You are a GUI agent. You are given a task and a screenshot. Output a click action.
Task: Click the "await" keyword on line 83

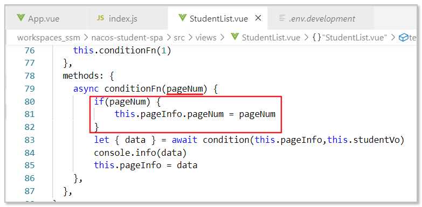click(x=185, y=140)
